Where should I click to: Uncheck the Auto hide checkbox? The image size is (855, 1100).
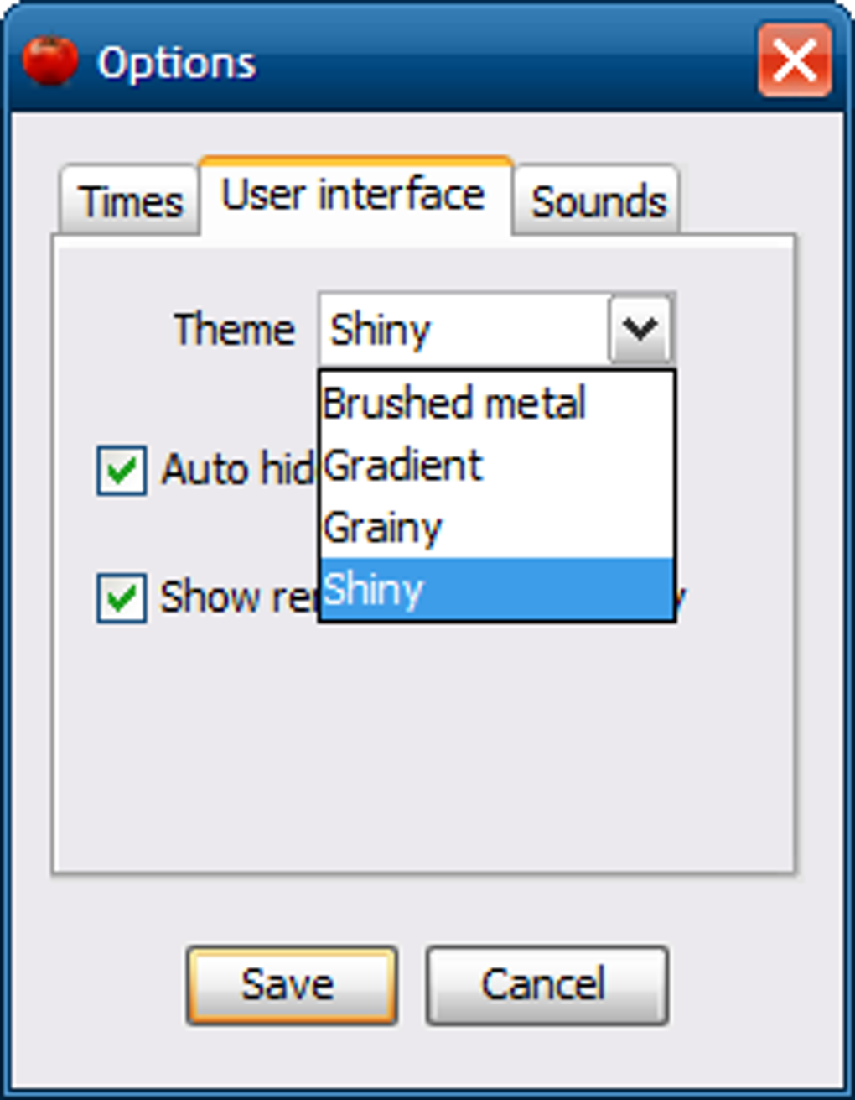coord(122,469)
